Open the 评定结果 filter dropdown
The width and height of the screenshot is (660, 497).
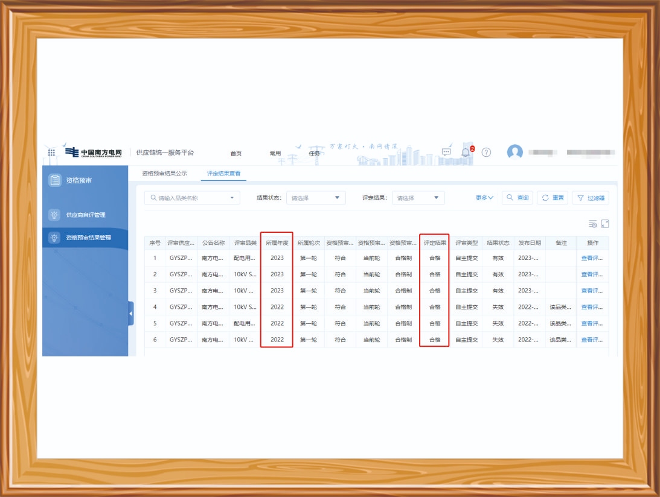point(418,198)
